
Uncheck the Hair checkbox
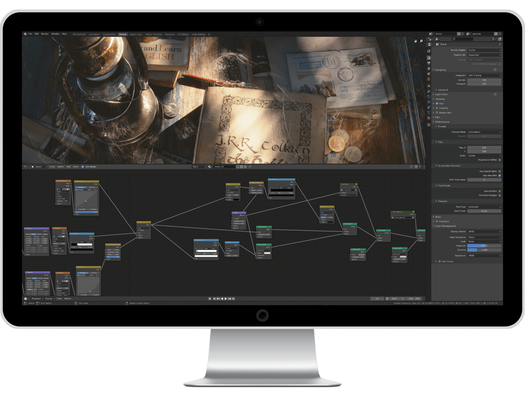(x=437, y=104)
